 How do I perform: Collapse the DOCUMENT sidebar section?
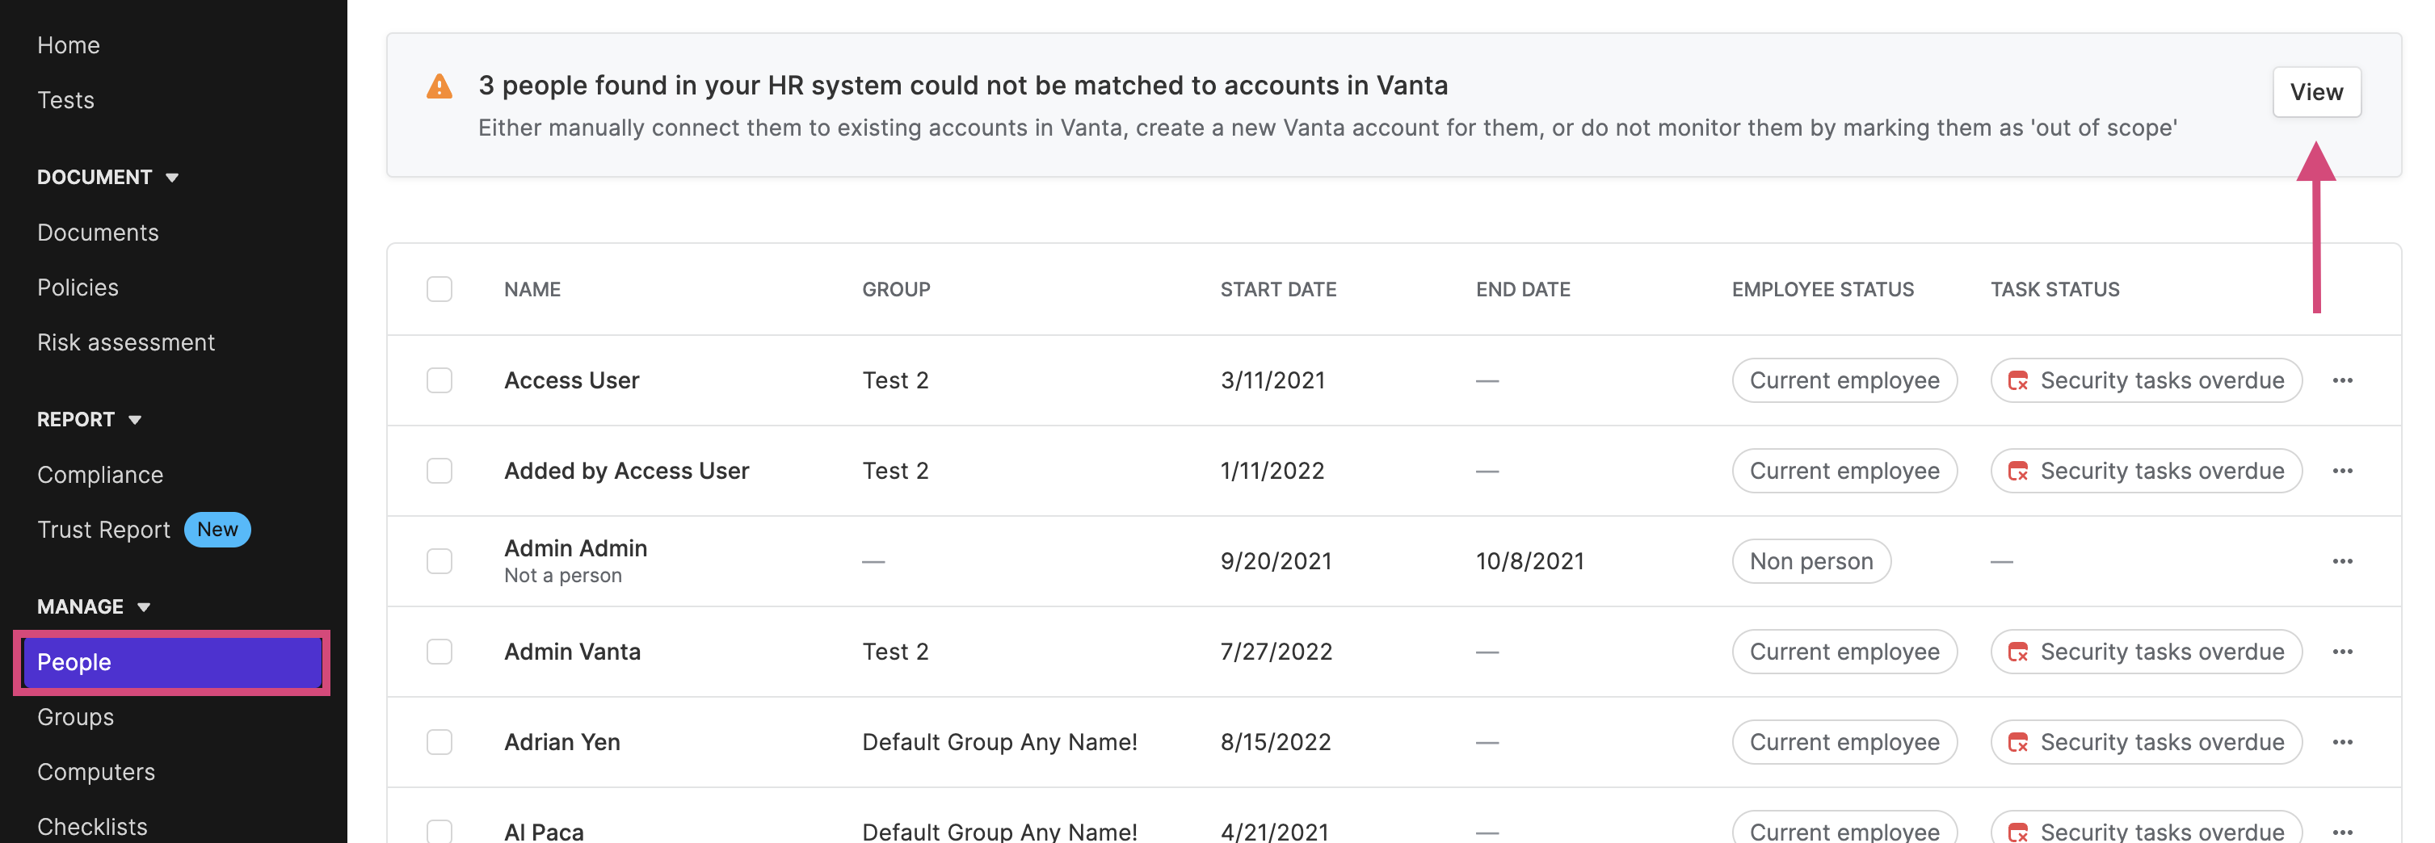(107, 178)
